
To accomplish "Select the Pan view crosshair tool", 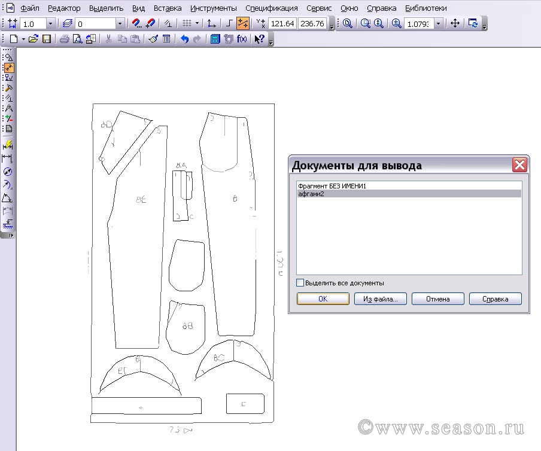I will (455, 23).
